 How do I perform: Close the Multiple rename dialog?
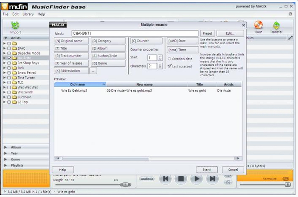[244, 25]
